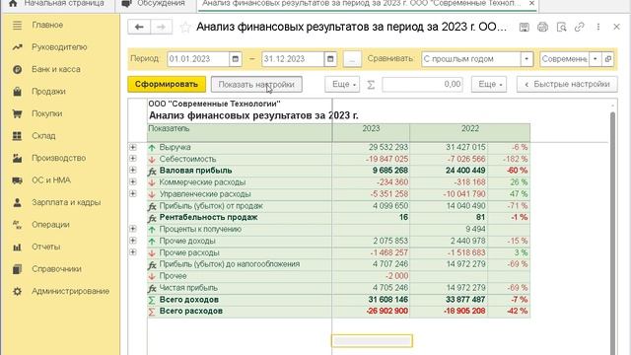
Task: Click the period end date field
Action: [293, 59]
